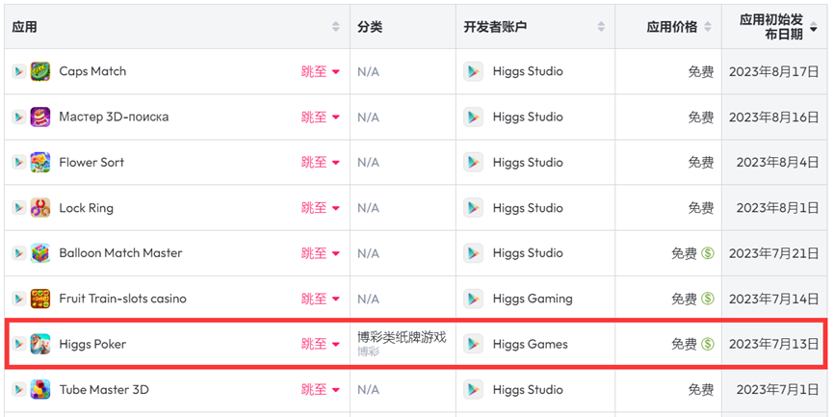Expand 跳至 dropdown for Tube Master 3D

[321, 390]
